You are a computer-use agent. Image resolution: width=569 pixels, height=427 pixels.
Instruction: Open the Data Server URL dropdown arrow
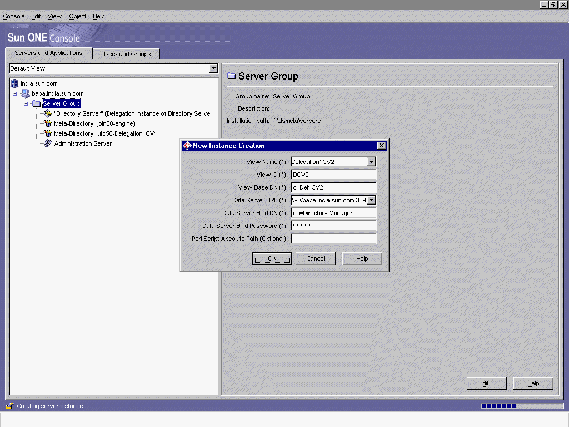click(x=371, y=200)
